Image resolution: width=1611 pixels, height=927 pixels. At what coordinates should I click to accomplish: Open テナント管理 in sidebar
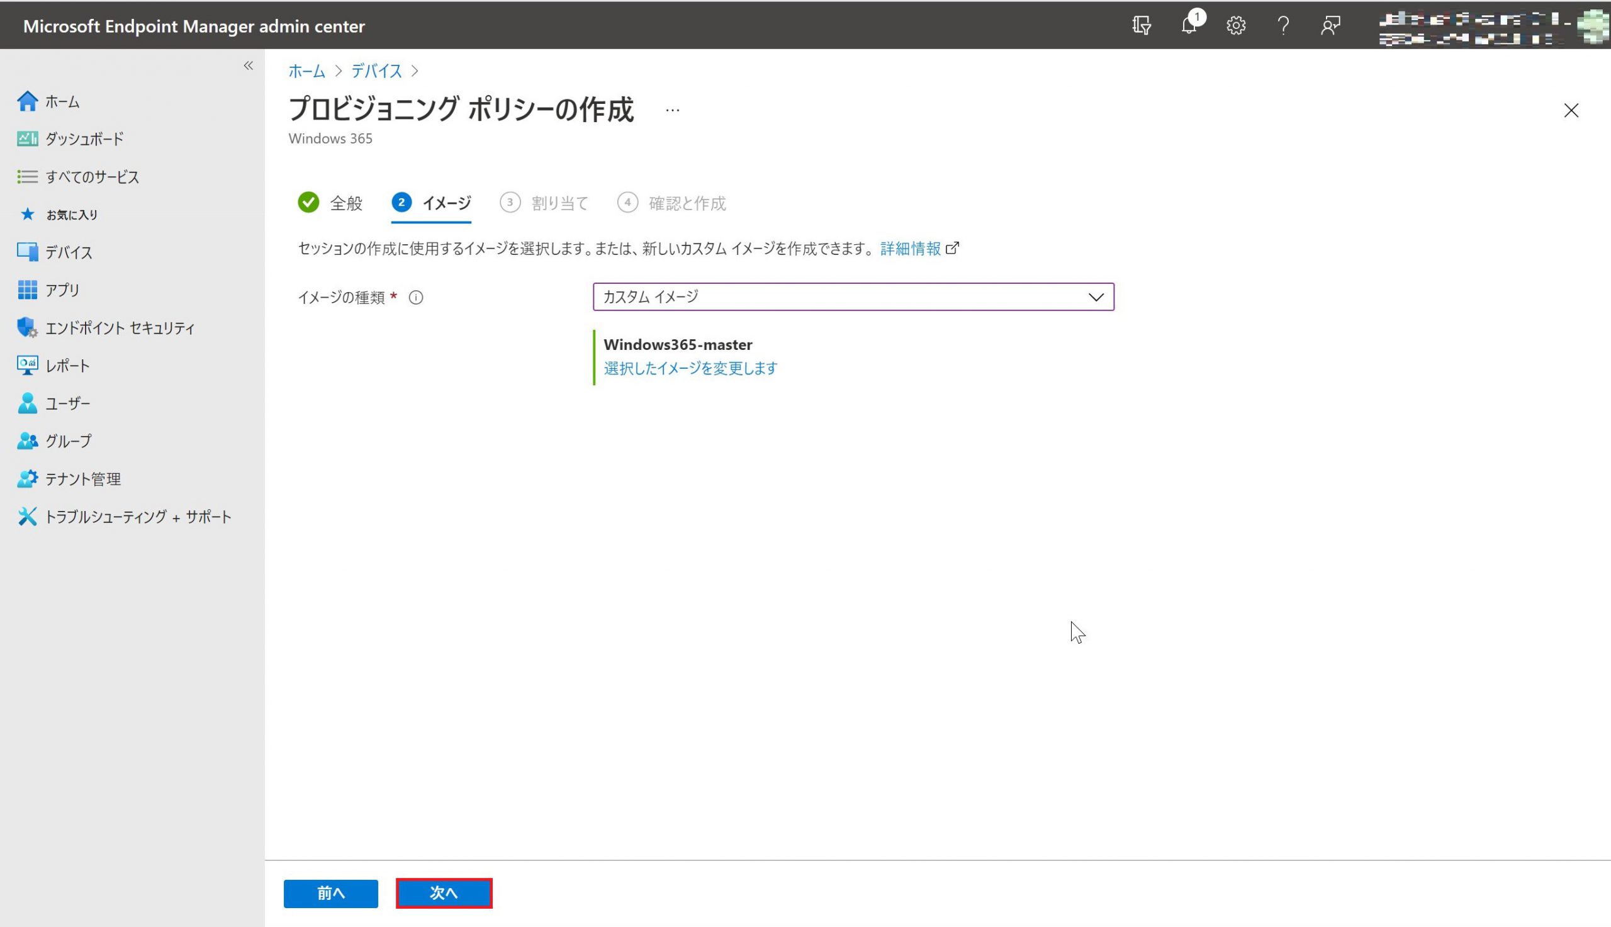click(82, 479)
